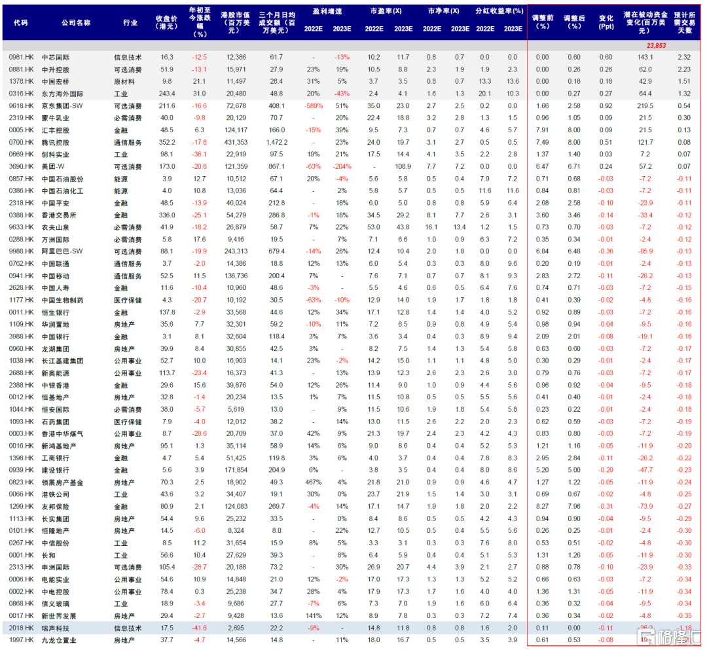Click company name 新奥能源

(56, 373)
